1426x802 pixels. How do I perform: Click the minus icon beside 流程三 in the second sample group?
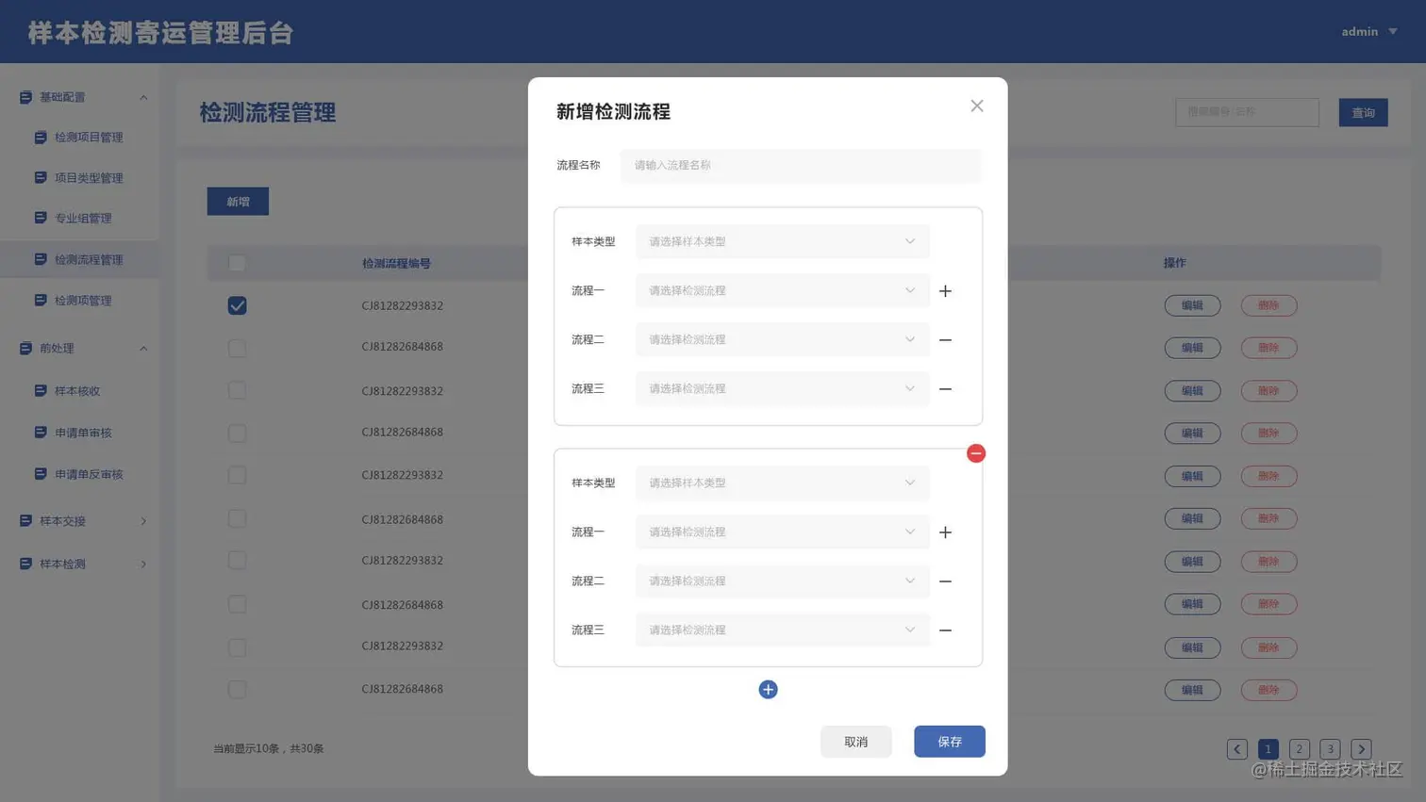pyautogui.click(x=945, y=630)
